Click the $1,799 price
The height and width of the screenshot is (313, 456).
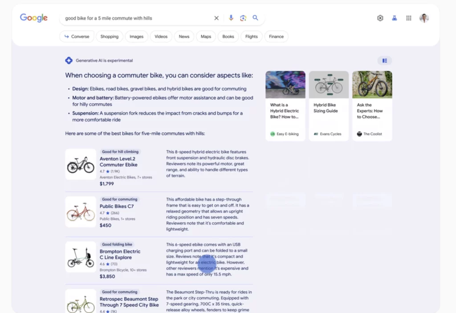tap(107, 183)
